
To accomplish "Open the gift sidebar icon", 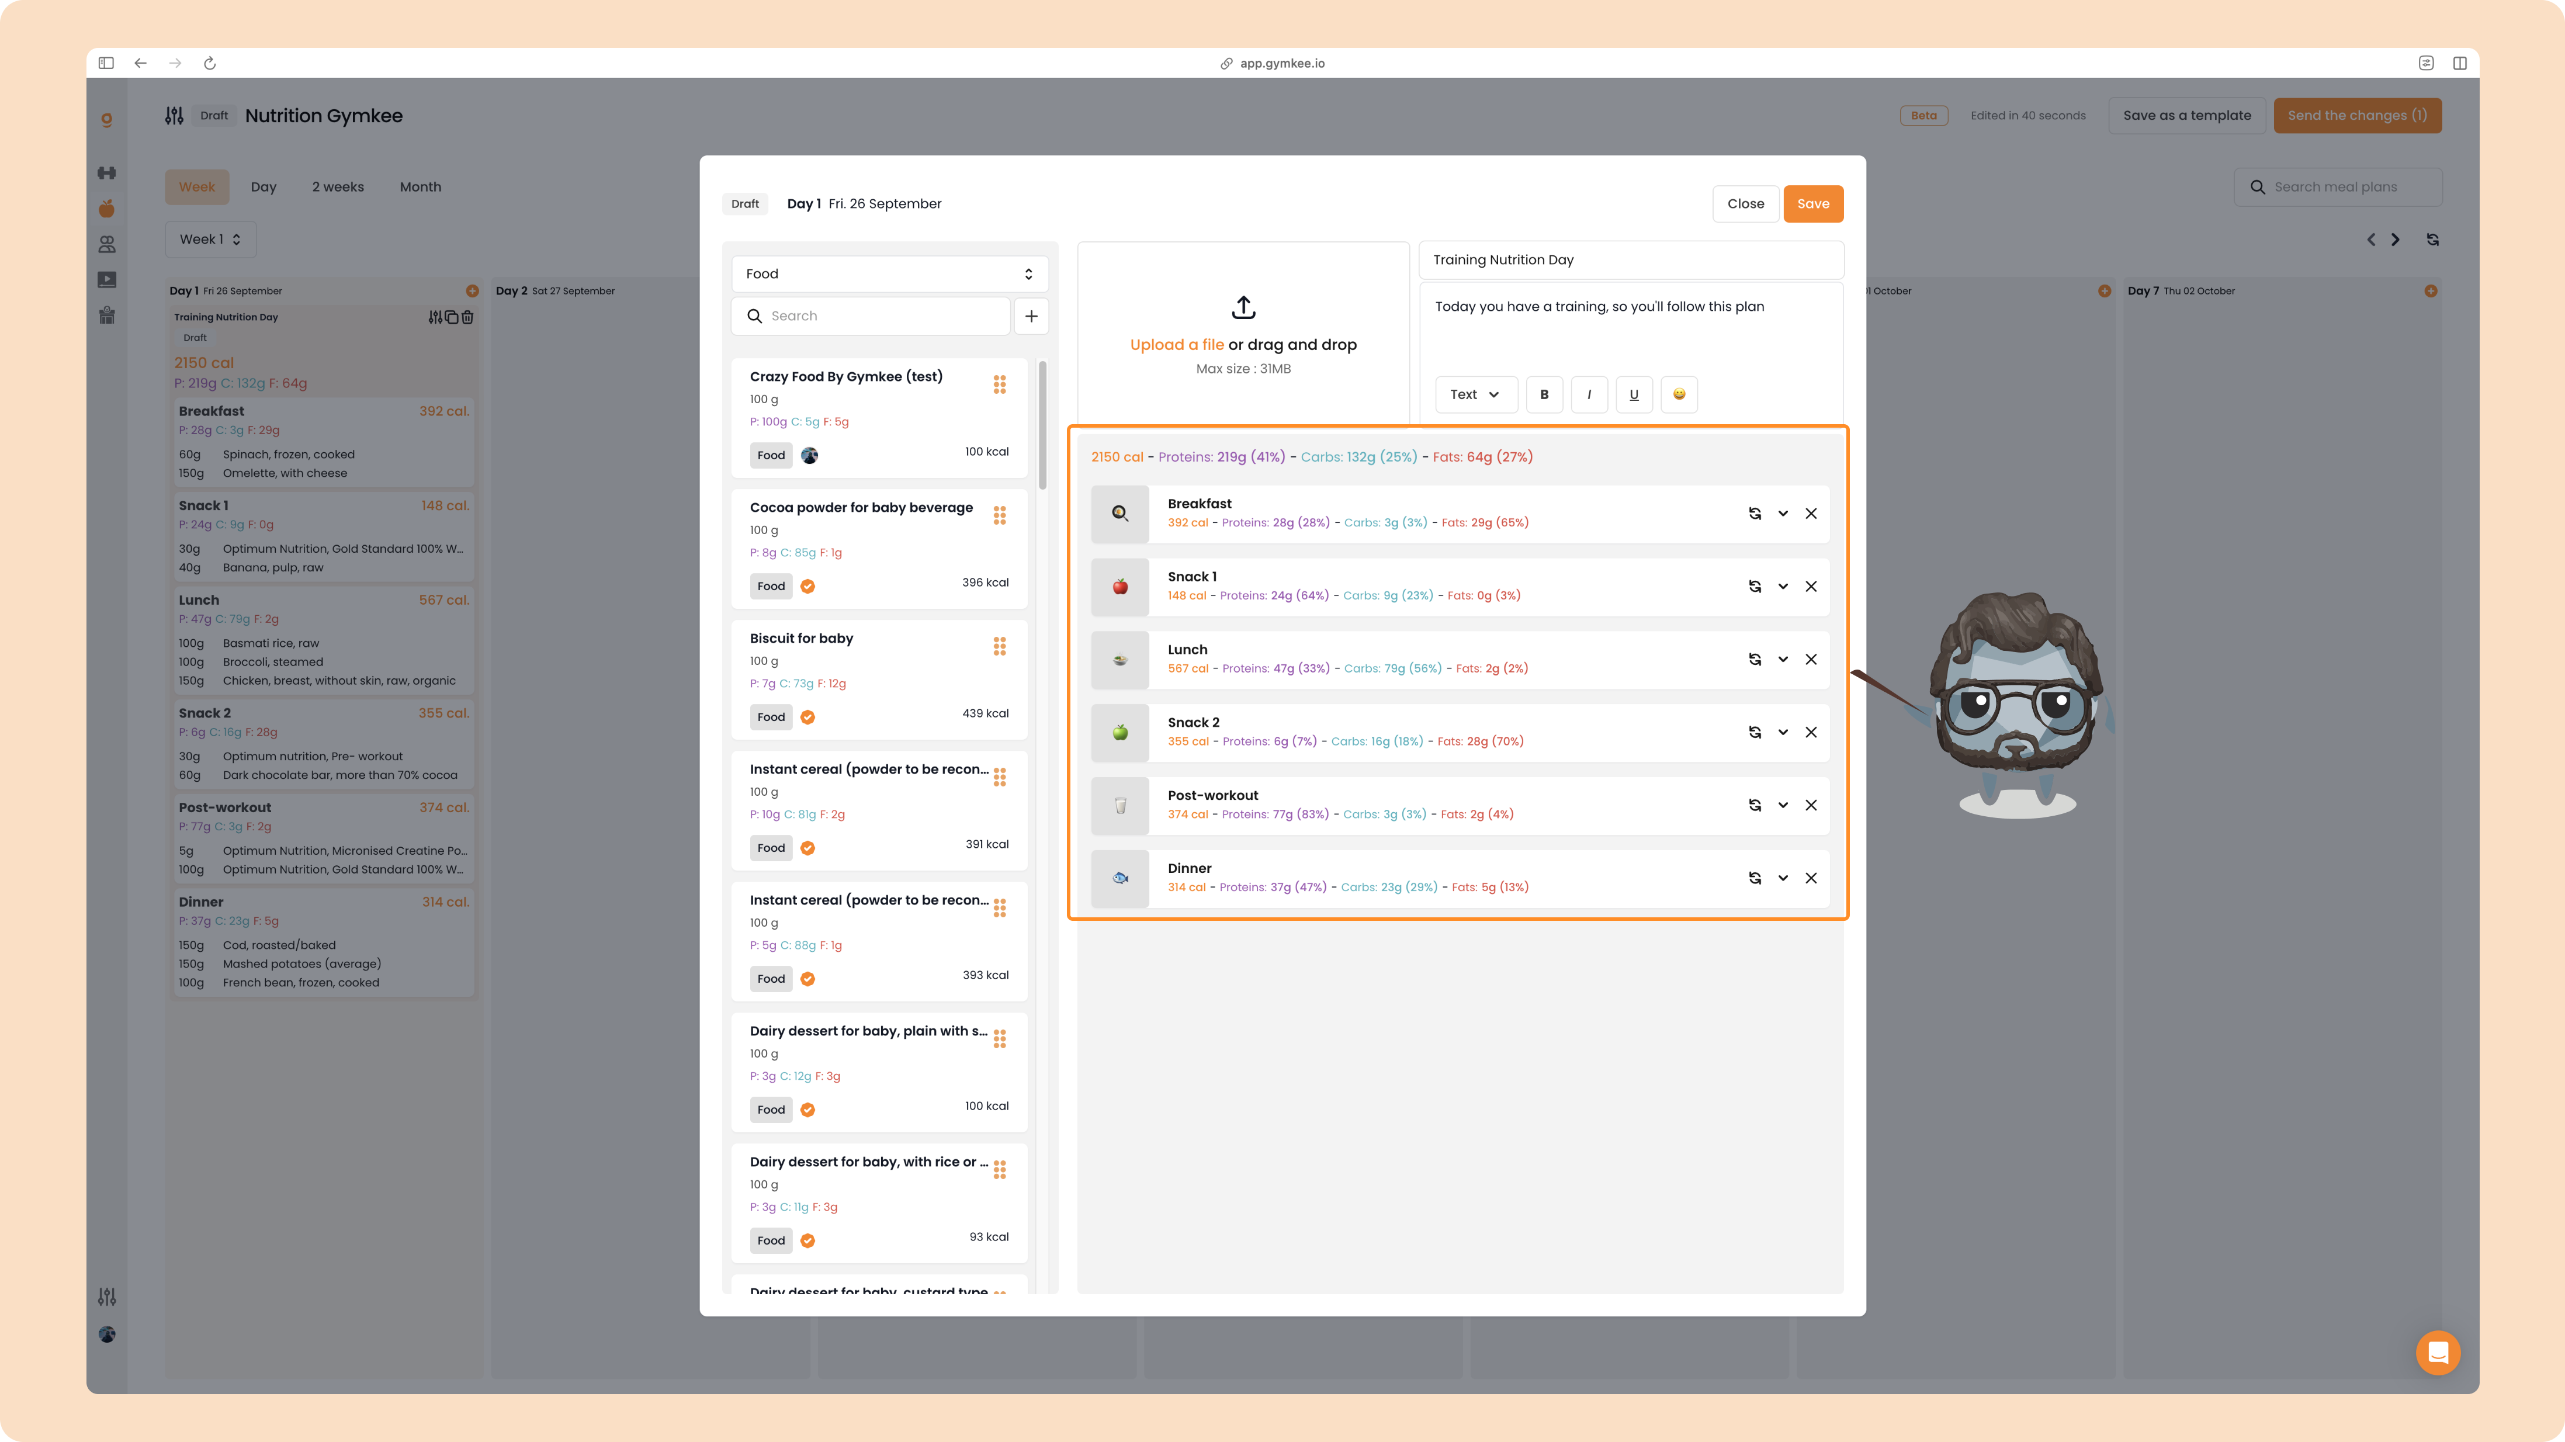I will [106, 316].
